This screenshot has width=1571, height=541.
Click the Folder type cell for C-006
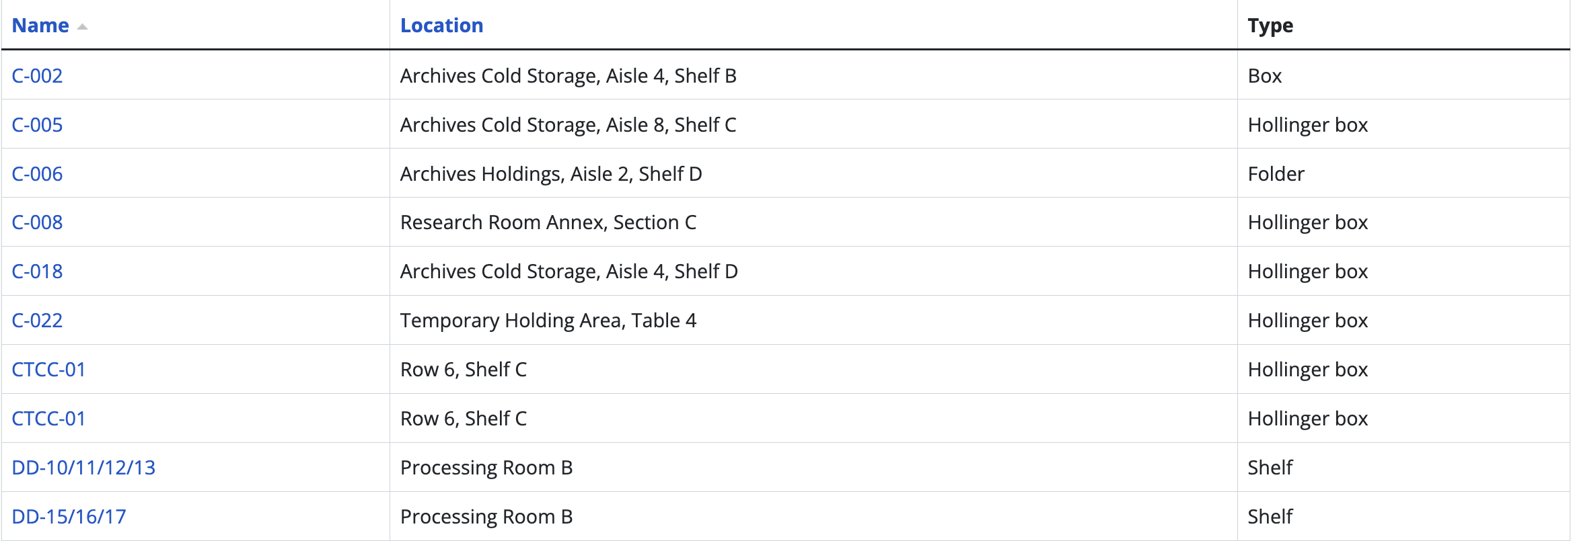1276,174
